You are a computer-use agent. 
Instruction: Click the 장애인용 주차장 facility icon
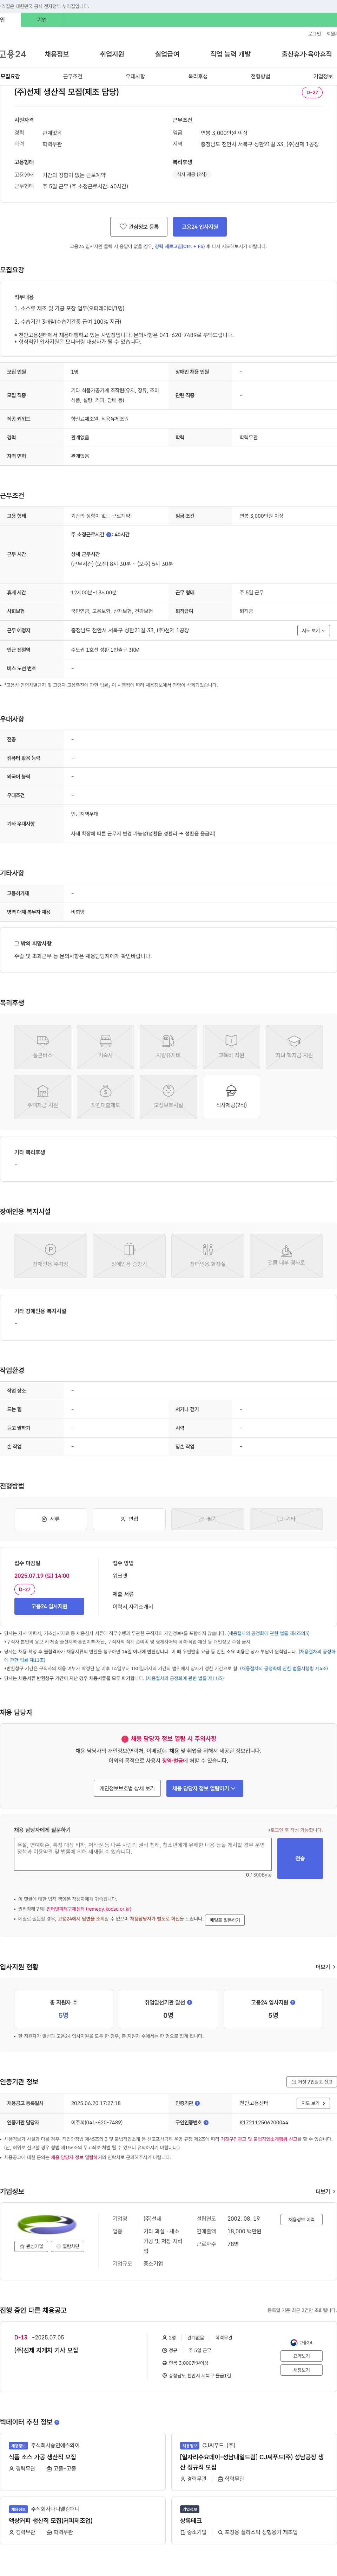50,1256
